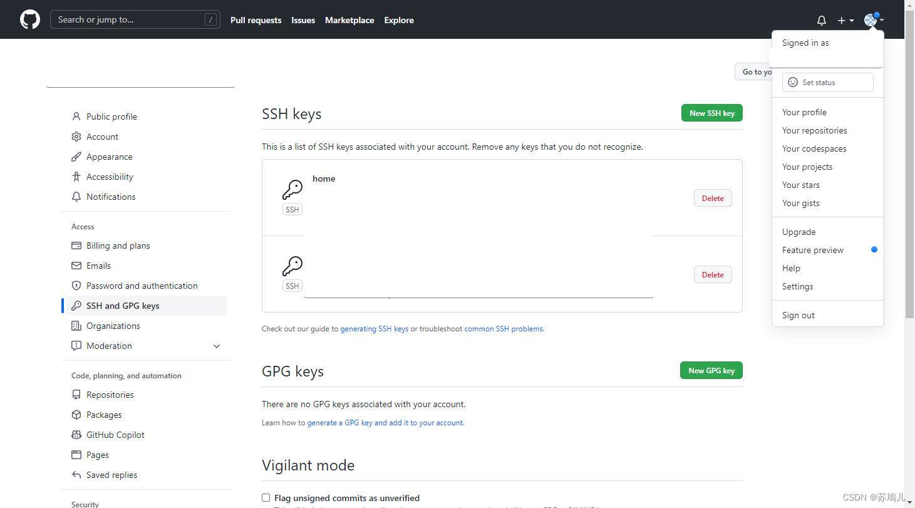Open Issues in top navigation

[x=303, y=20]
